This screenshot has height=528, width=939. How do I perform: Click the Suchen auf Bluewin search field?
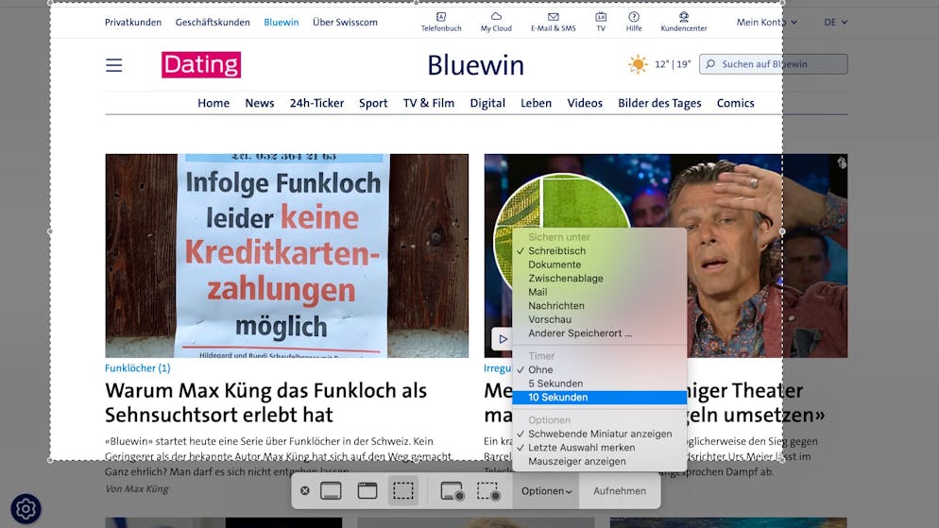click(773, 64)
